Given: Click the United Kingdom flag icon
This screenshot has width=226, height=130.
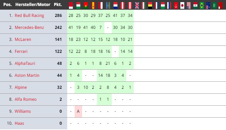Looking at the screenshot, I should pos(137,5).
